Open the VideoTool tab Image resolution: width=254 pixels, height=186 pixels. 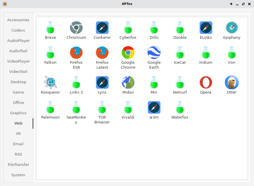coord(18,71)
